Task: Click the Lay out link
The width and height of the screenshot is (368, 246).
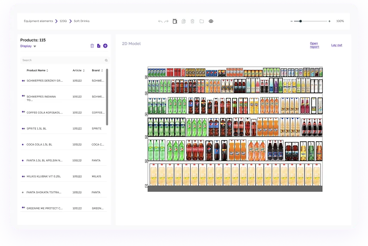Action: (337, 45)
